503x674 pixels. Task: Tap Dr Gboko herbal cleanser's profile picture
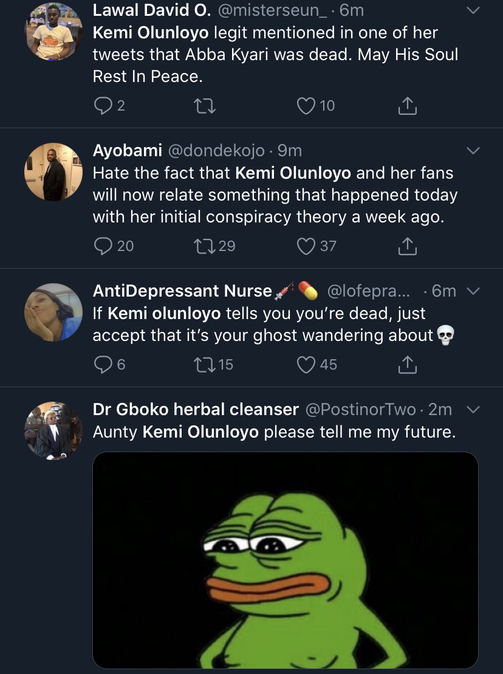point(53,430)
